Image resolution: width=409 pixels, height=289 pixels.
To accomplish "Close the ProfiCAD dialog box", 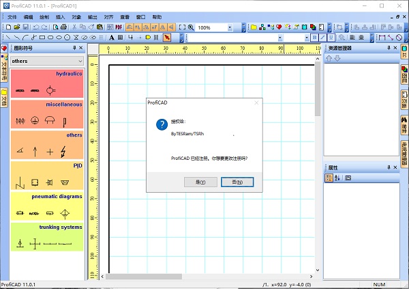I will 256,102.
